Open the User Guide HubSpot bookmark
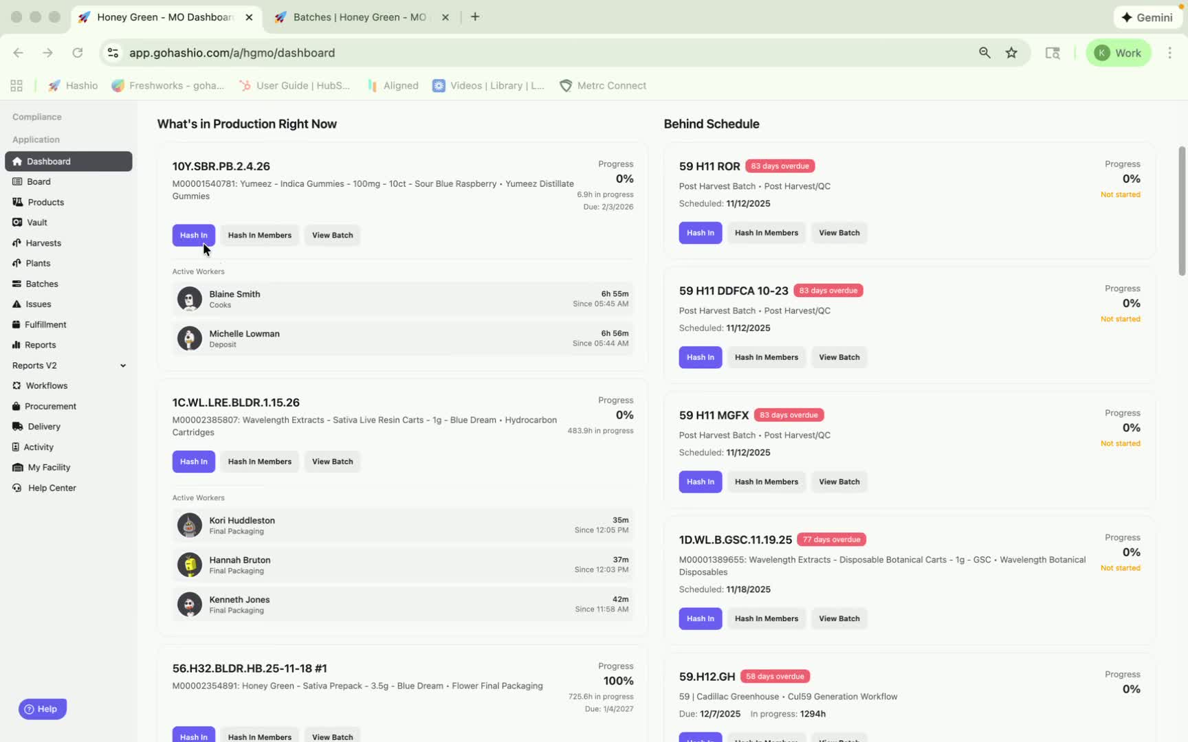 point(294,86)
